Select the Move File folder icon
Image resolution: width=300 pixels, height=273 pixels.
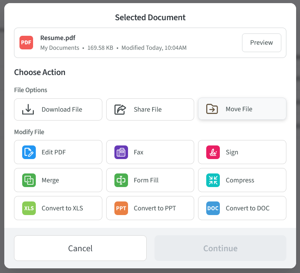click(212, 109)
